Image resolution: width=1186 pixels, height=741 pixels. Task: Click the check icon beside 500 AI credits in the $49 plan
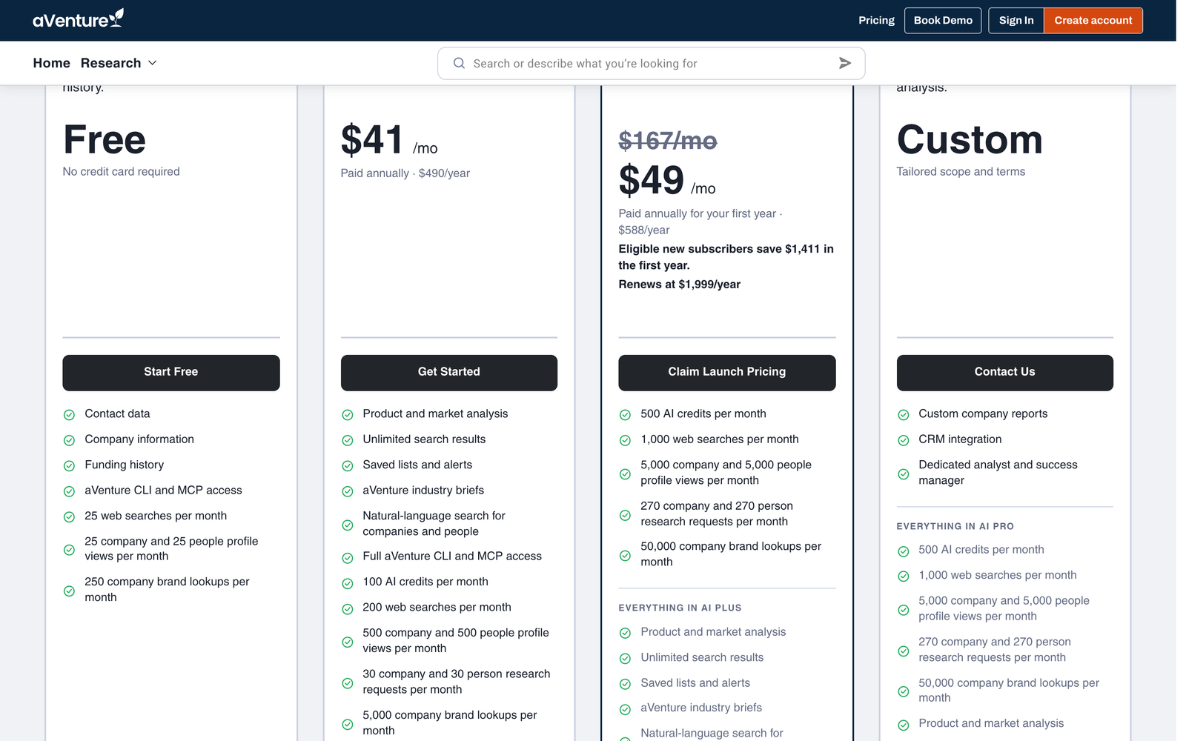(625, 415)
